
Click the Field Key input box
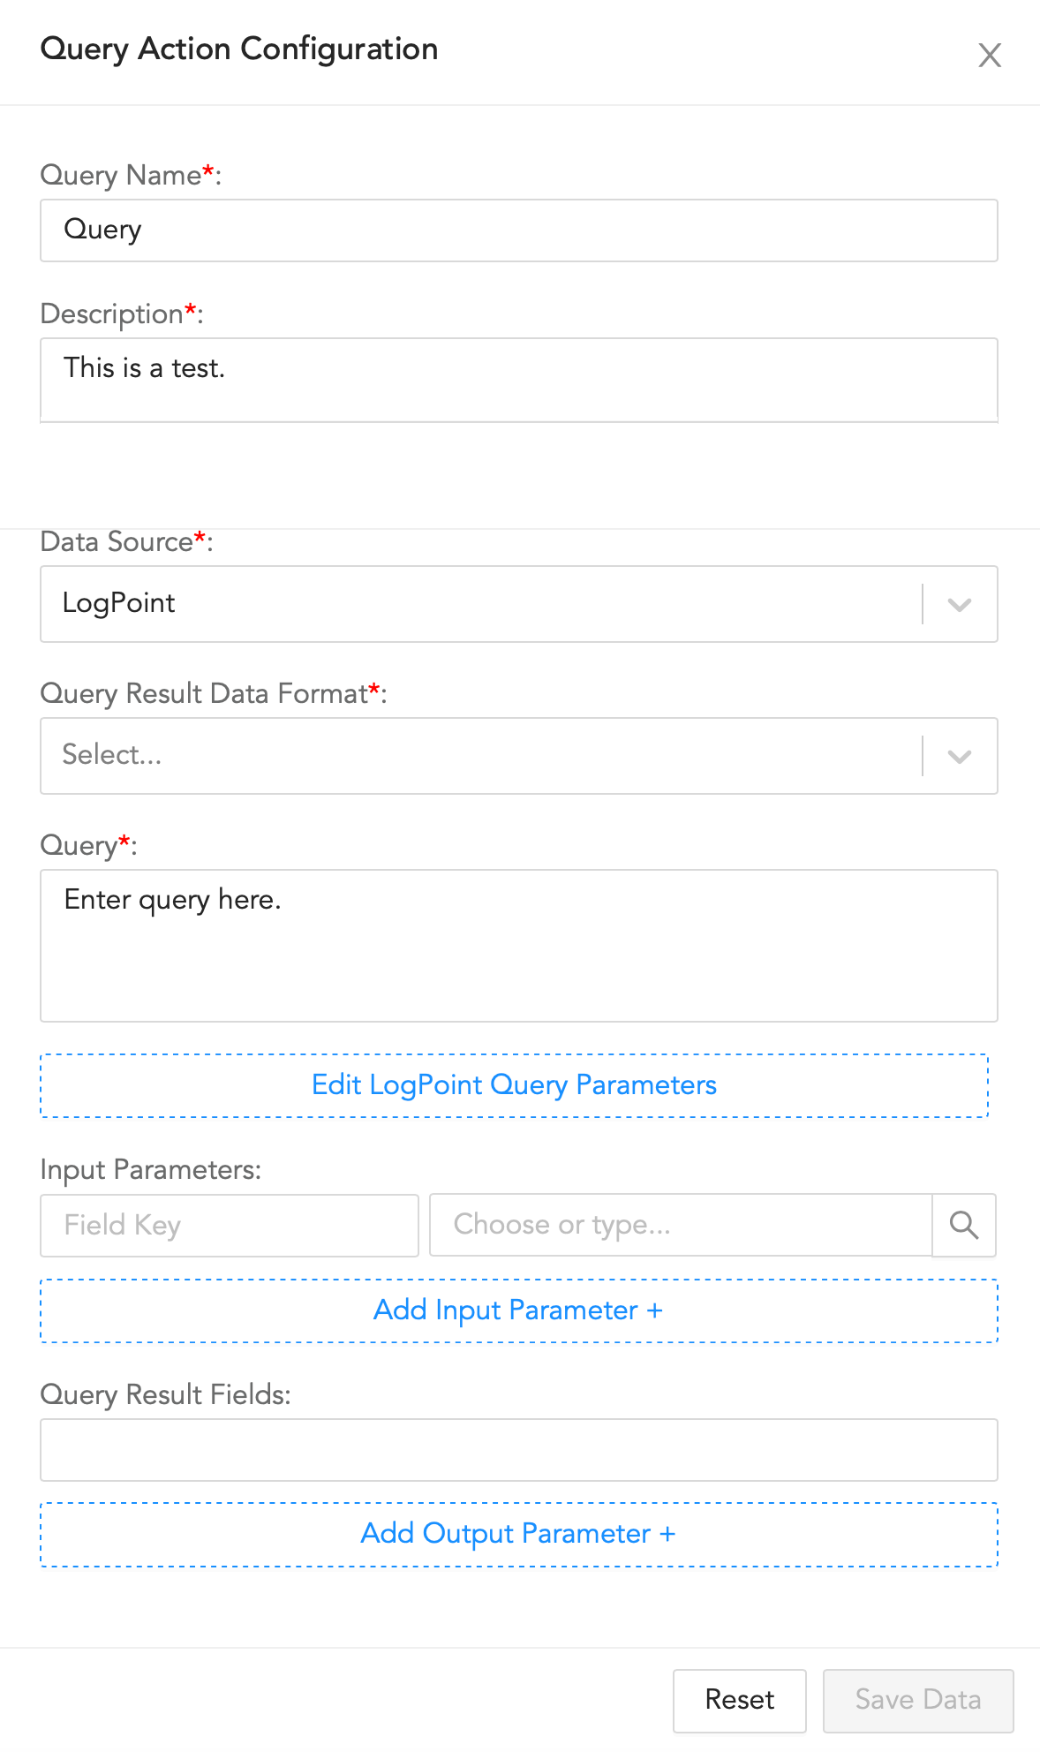coord(230,1226)
